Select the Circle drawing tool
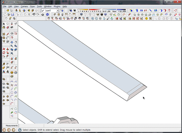The image size is (182, 133). coord(4,38)
